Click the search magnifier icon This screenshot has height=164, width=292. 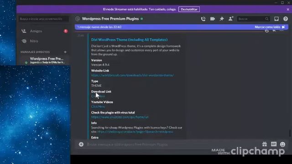[x=267, y=19]
